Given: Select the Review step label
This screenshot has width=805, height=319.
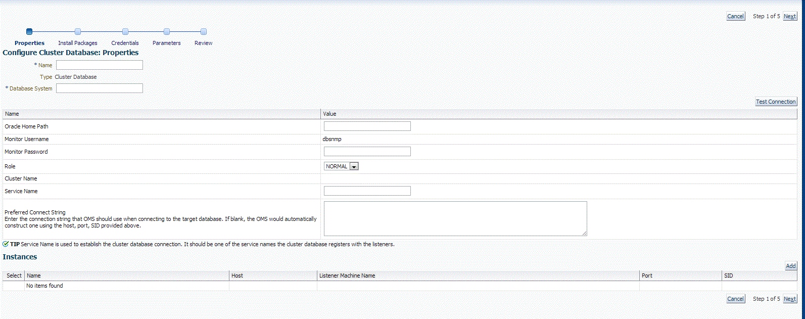Looking at the screenshot, I should [204, 43].
